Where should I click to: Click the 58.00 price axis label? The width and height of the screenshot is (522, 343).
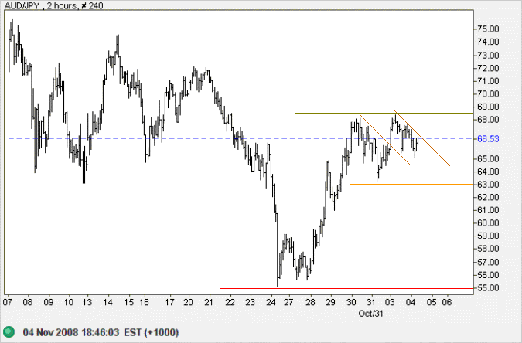point(488,249)
